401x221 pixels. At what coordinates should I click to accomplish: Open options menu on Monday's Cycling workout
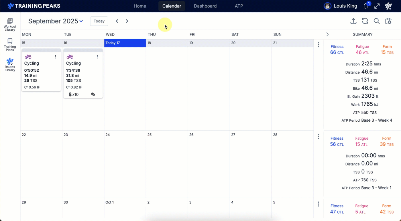click(56, 57)
